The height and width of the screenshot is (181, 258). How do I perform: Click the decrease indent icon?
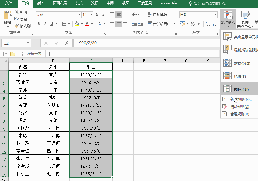(134, 24)
